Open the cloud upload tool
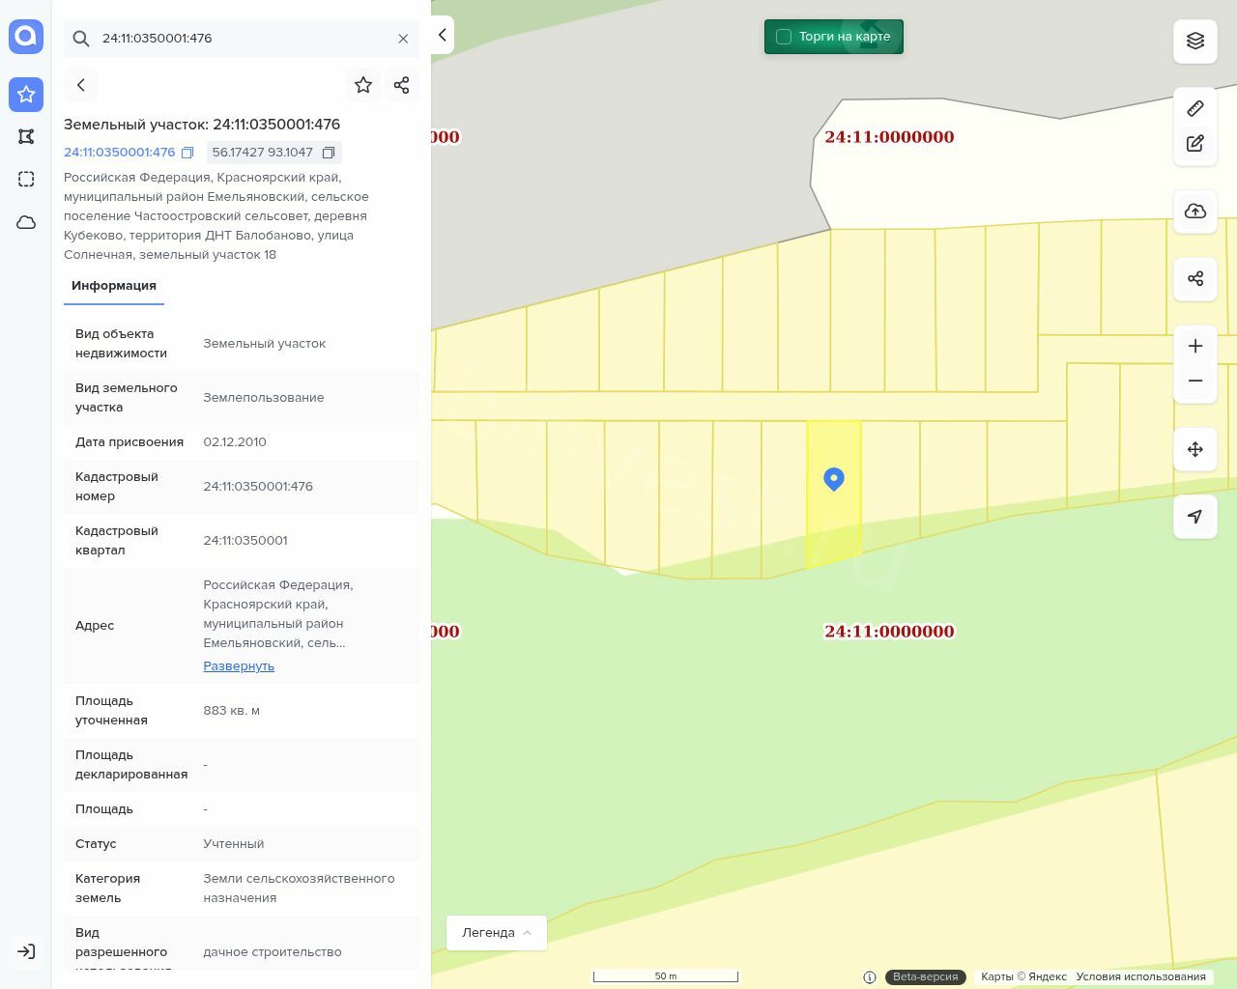 pos(1195,212)
